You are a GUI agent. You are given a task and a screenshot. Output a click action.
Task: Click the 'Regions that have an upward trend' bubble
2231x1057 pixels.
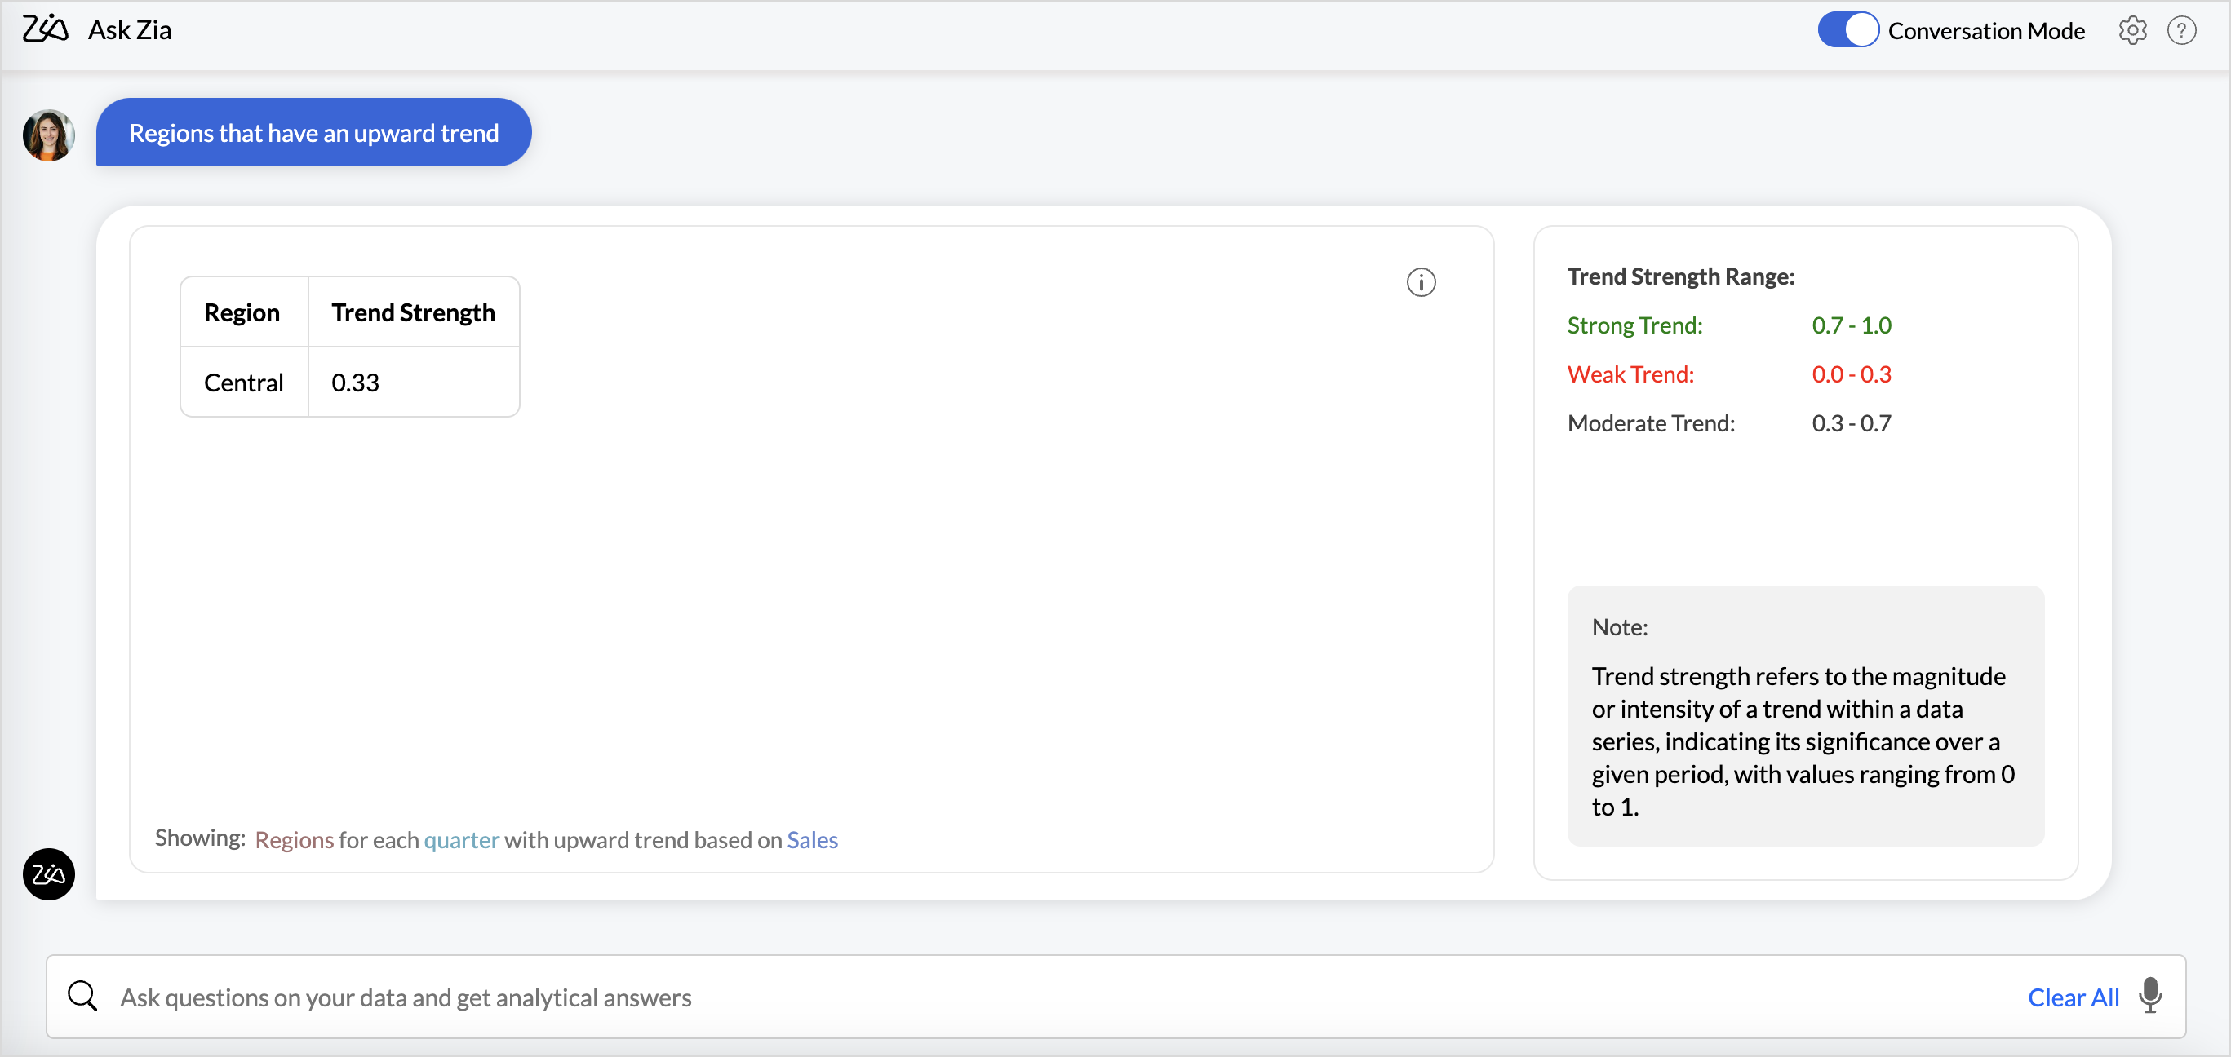pos(313,132)
